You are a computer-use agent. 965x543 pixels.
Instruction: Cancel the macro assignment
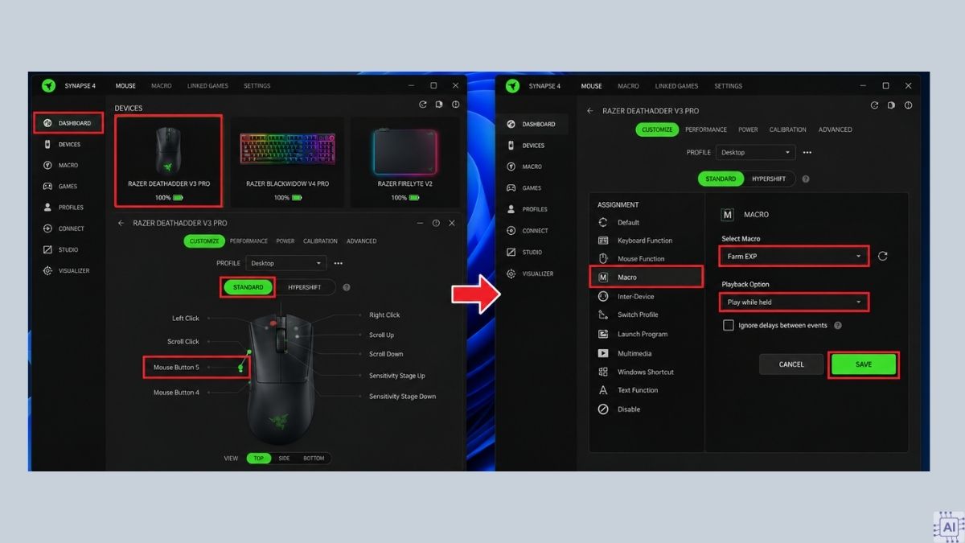pyautogui.click(x=791, y=364)
